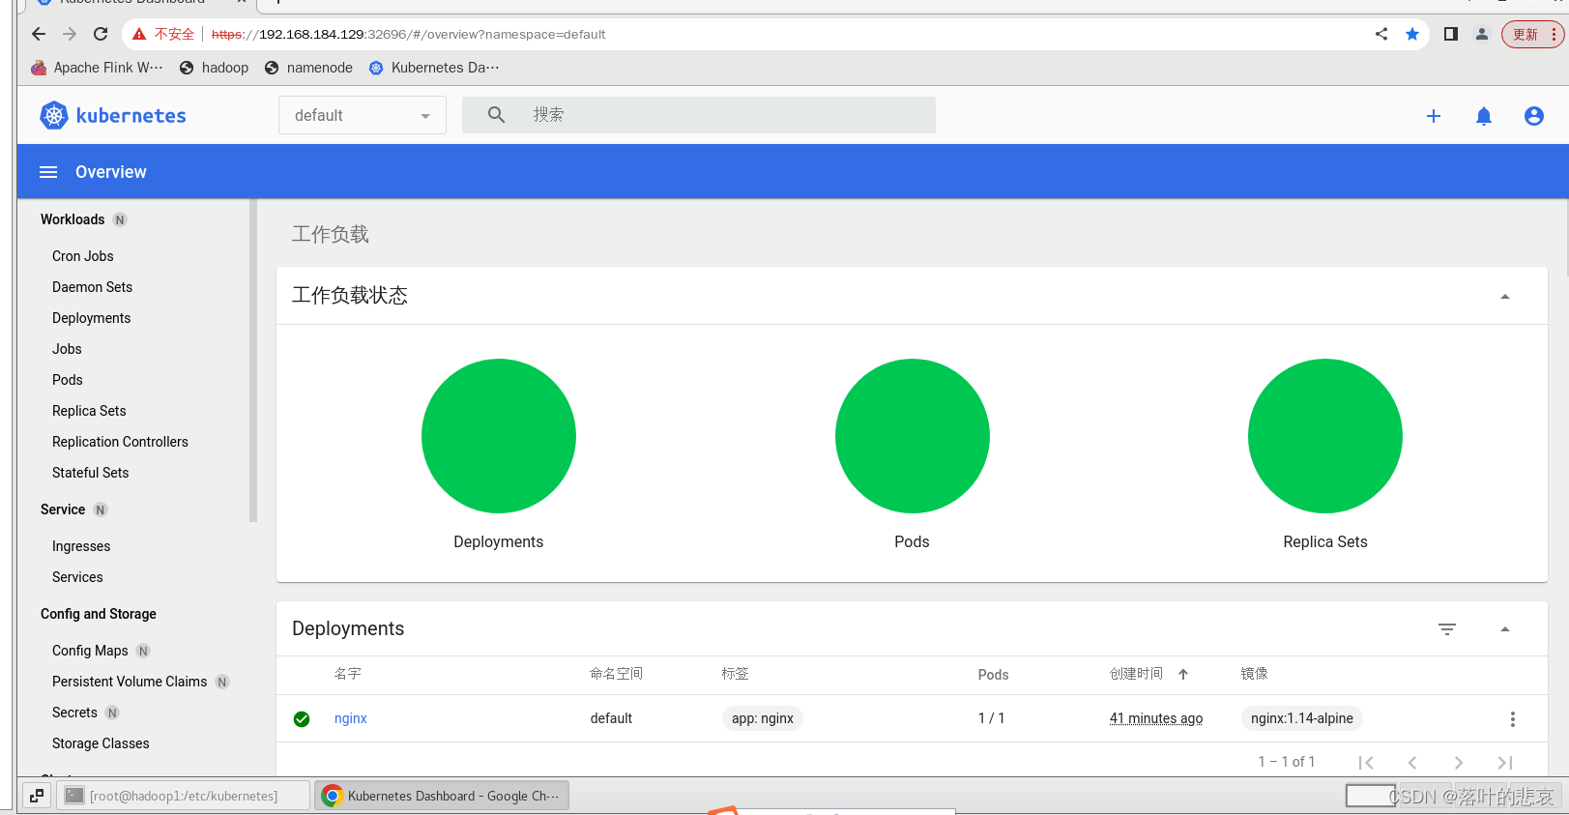The width and height of the screenshot is (1569, 815).
Task: Go to next page of deployments
Action: click(x=1459, y=762)
